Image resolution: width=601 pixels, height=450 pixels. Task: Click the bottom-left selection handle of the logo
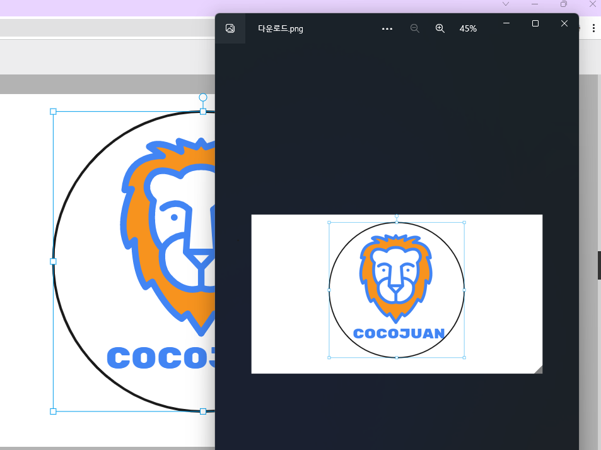(x=53, y=412)
